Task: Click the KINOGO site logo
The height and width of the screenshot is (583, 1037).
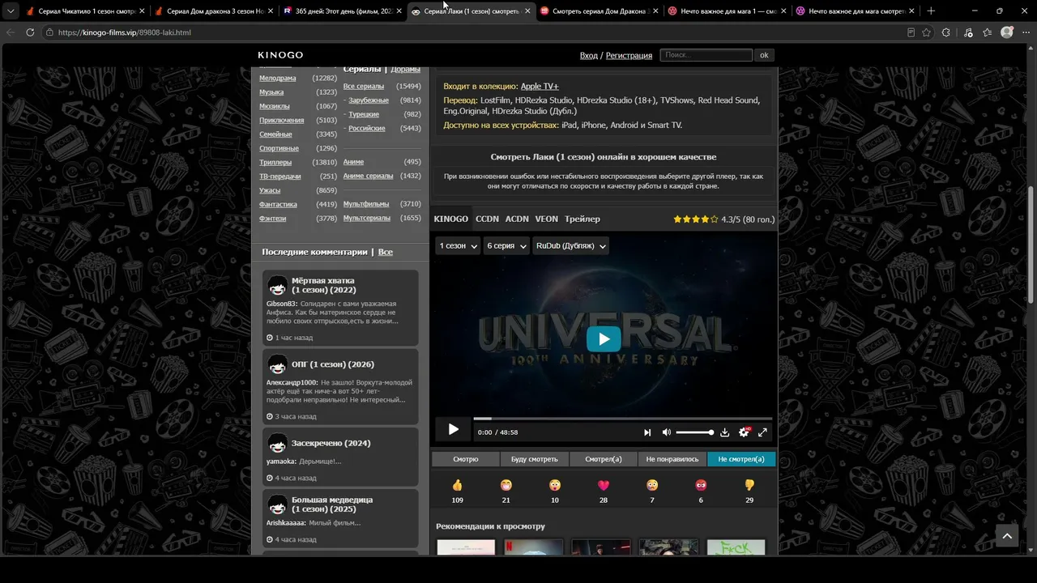Action: [x=280, y=55]
